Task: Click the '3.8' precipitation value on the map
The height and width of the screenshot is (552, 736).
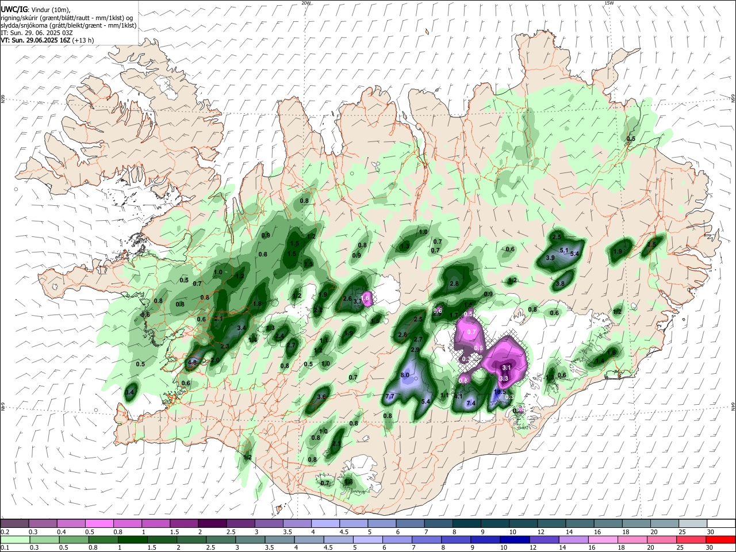Action: pyautogui.click(x=560, y=283)
